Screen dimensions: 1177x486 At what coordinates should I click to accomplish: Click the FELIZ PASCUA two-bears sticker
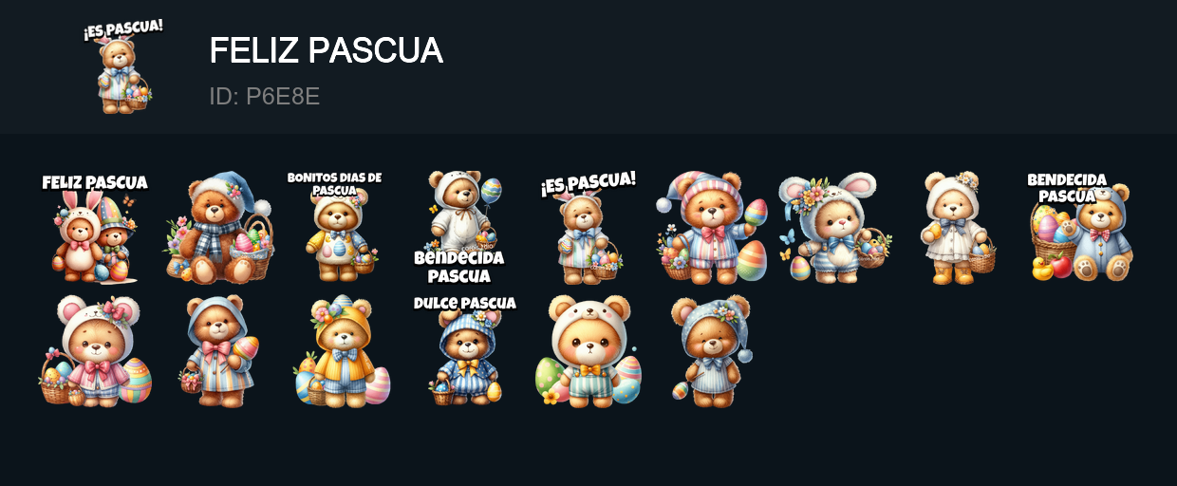pyautogui.click(x=95, y=228)
